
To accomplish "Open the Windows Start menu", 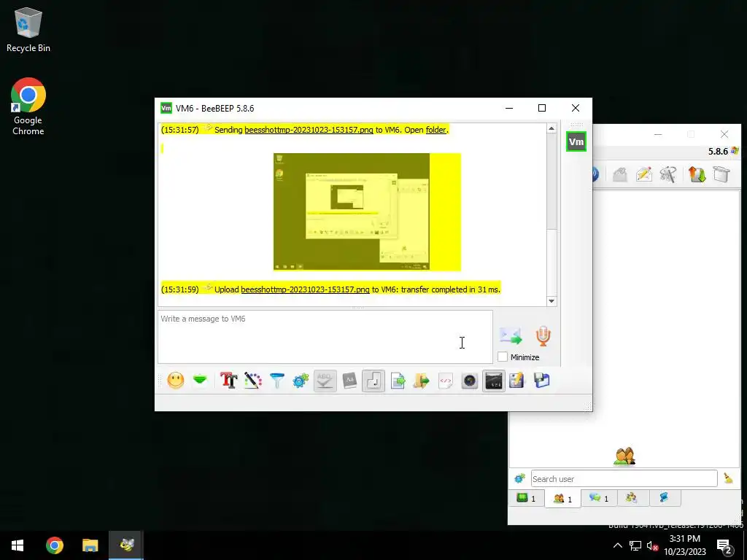I will [x=18, y=545].
